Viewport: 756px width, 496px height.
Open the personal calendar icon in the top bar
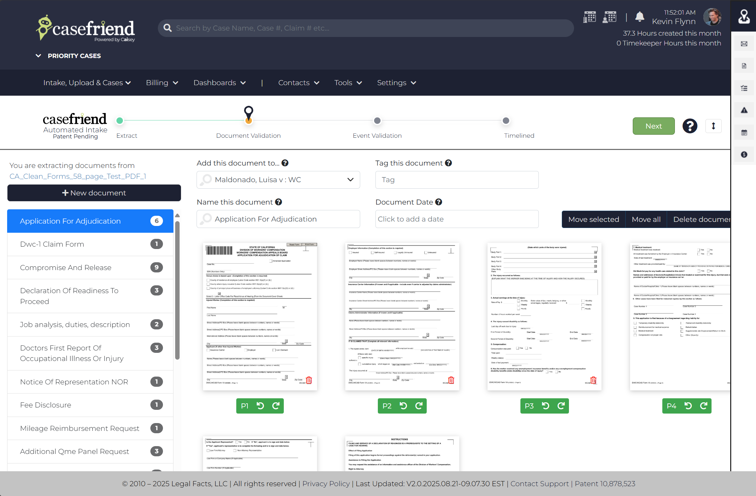(x=609, y=16)
